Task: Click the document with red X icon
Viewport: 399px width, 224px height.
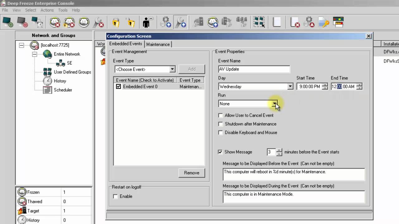Action: pos(295,22)
